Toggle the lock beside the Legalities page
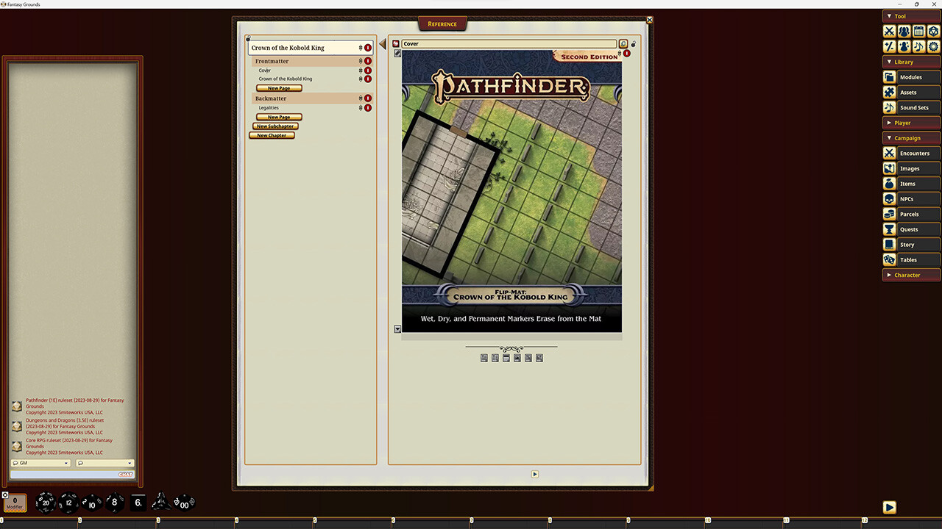This screenshot has height=529, width=942. [367, 107]
